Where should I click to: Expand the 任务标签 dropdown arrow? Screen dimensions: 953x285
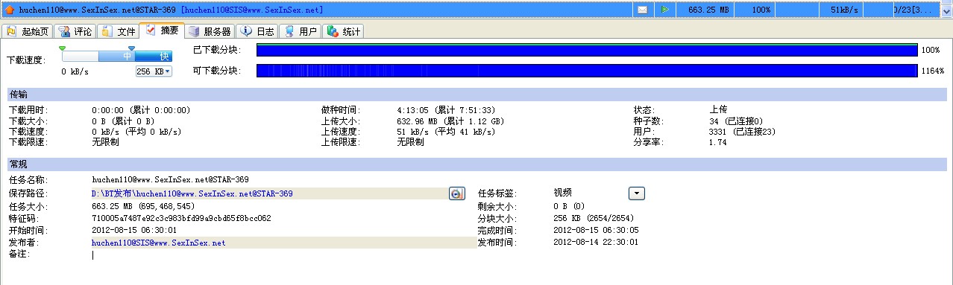click(x=636, y=193)
